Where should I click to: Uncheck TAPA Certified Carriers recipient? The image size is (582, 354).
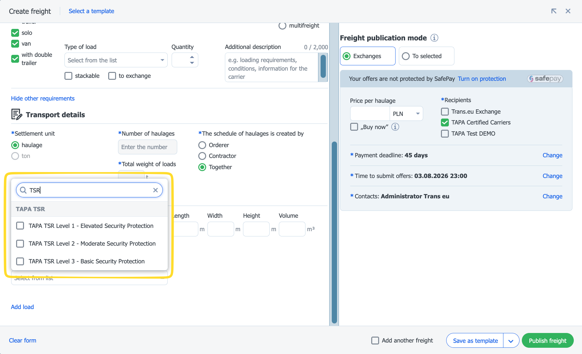pyautogui.click(x=445, y=122)
